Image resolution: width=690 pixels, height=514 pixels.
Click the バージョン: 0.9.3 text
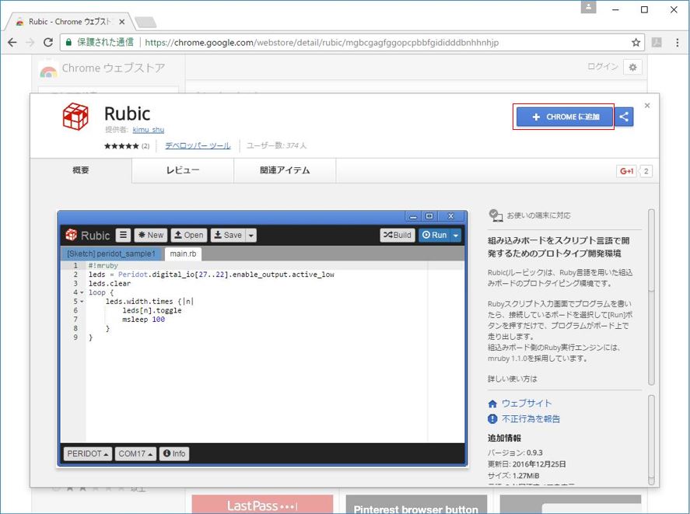click(515, 453)
